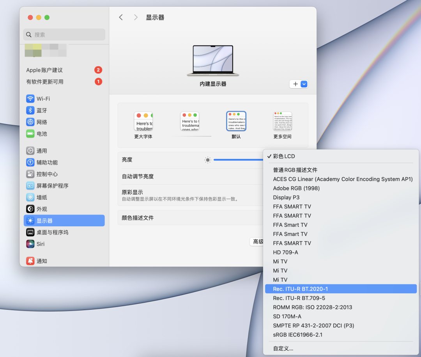Image resolution: width=421 pixels, height=357 pixels.
Task: Open Apple 账户建议 suggestions
Action: [64, 70]
